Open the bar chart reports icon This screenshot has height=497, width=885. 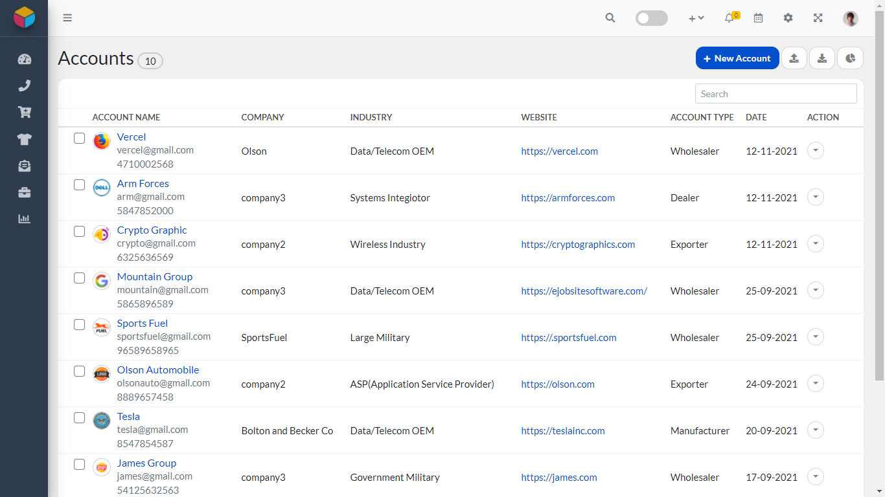coord(25,219)
